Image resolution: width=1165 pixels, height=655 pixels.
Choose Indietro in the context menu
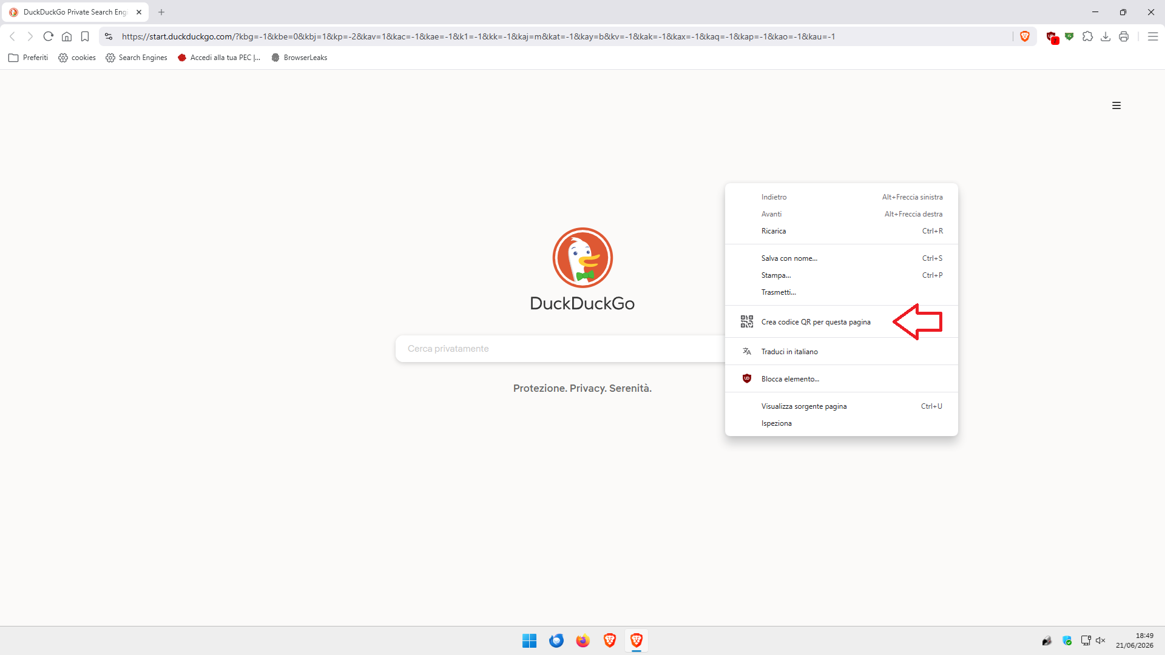842,197
